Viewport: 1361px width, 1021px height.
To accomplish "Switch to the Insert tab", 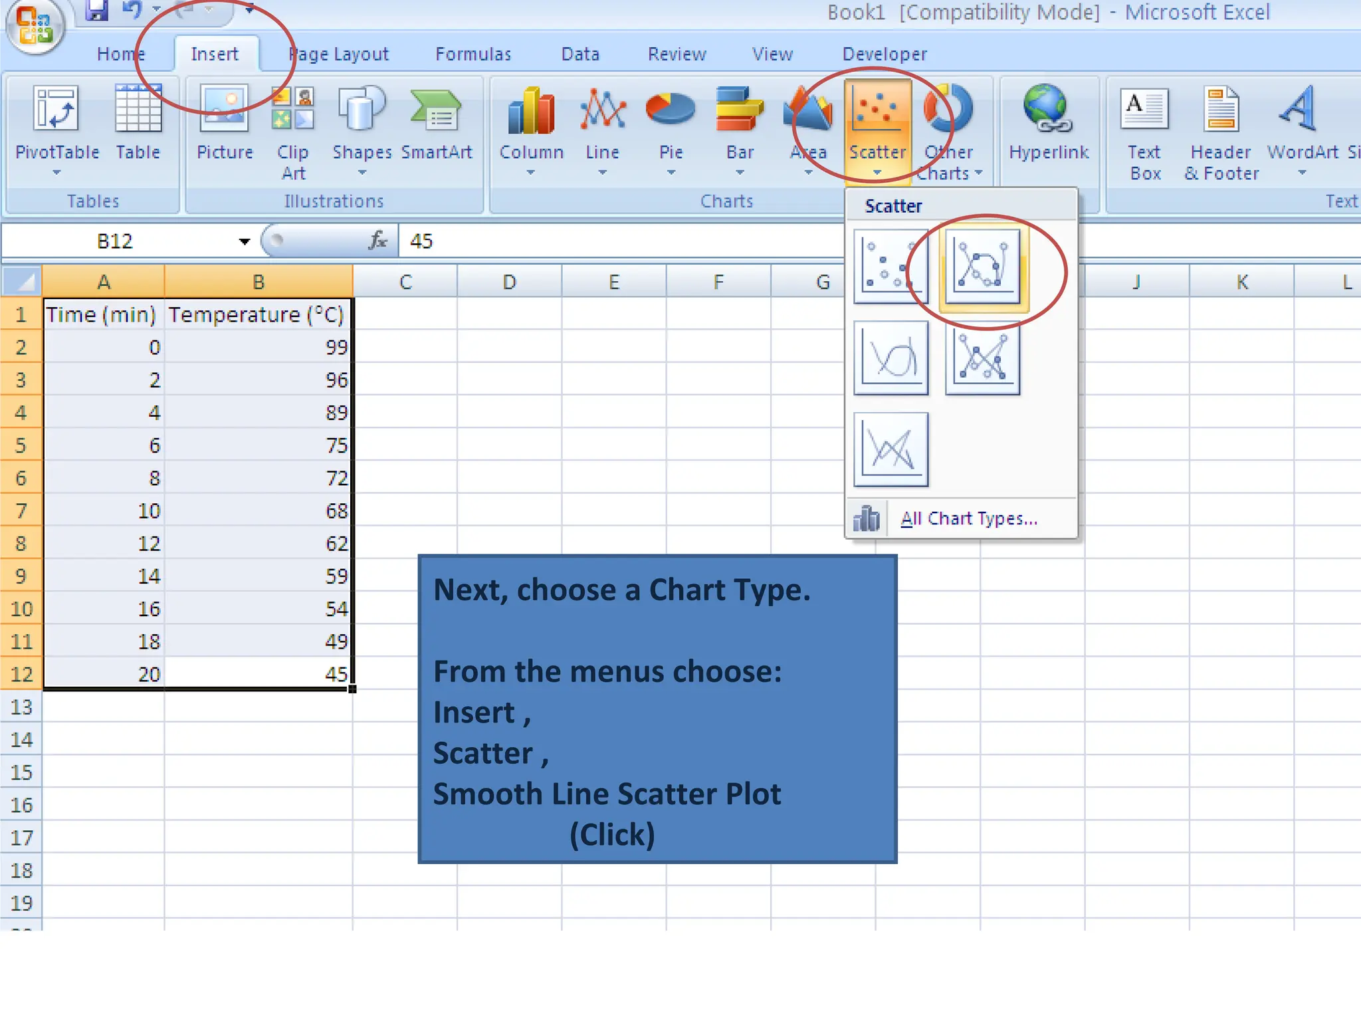I will pyautogui.click(x=215, y=54).
